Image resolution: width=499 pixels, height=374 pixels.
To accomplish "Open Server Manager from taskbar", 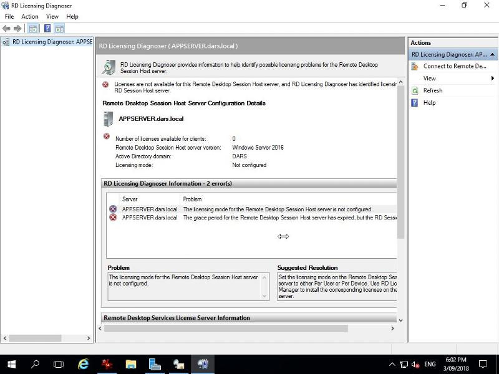I will click(x=155, y=365).
